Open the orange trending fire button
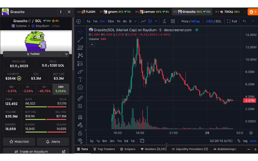 (253, 12)
